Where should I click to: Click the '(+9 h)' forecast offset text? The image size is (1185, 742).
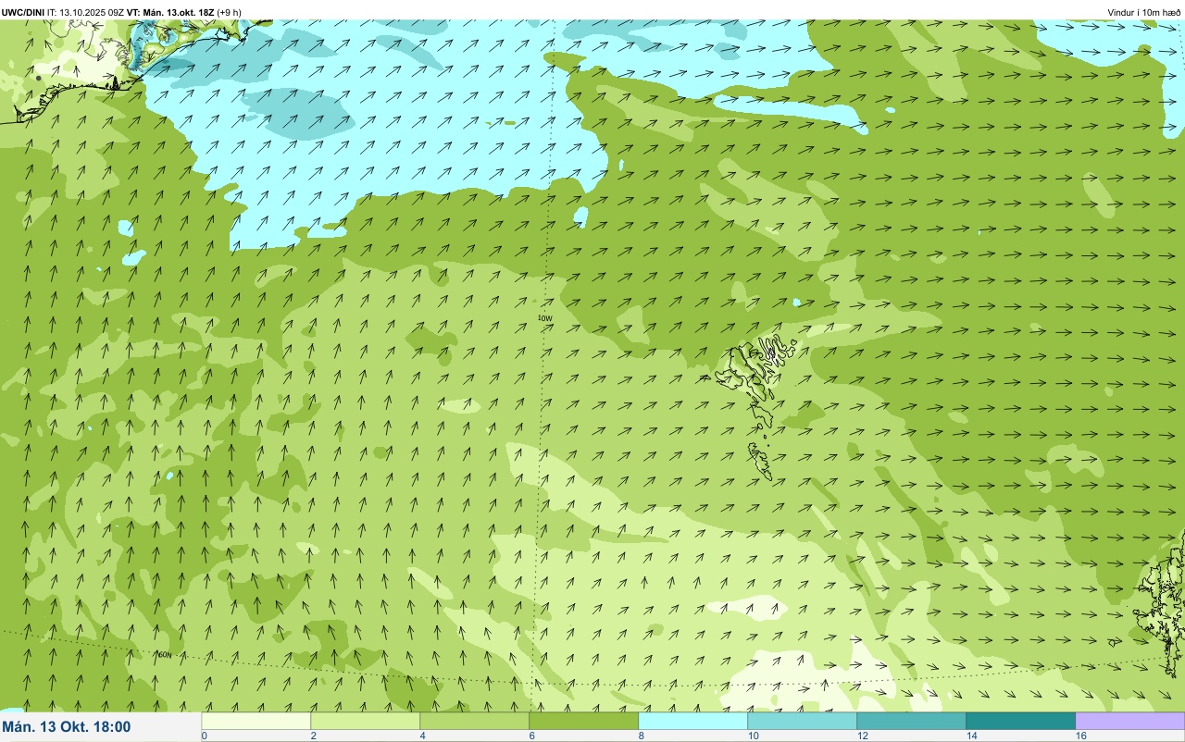point(230,12)
